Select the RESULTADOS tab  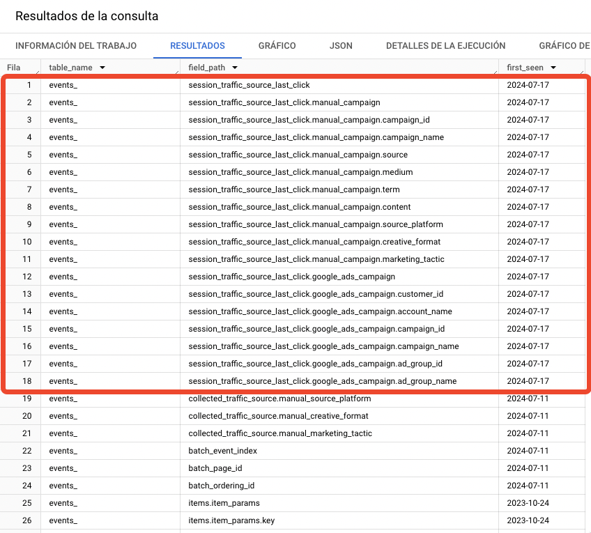(198, 45)
